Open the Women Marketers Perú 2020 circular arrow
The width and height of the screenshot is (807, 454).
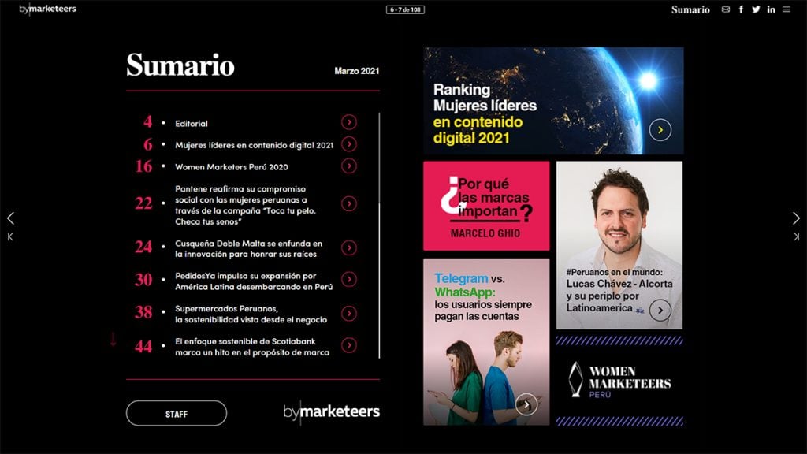coord(349,166)
